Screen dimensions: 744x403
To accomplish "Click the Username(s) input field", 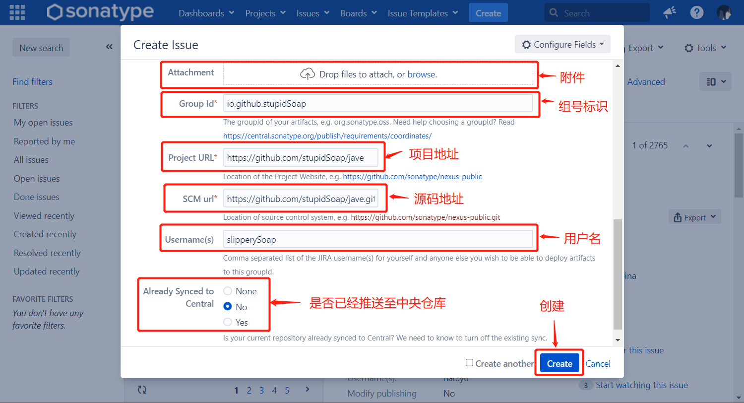I will pos(378,239).
